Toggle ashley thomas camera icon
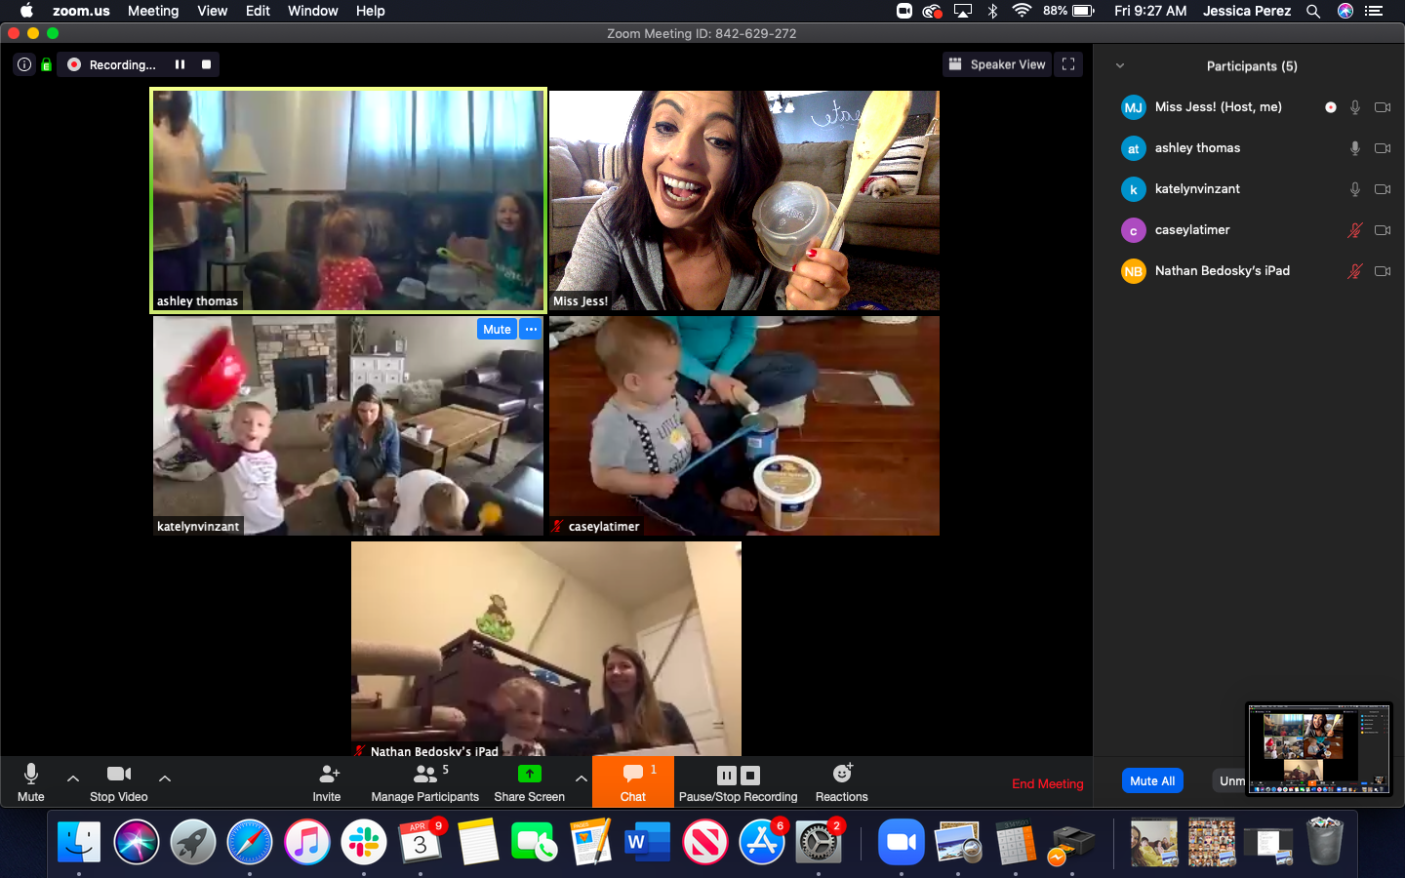 1383,148
